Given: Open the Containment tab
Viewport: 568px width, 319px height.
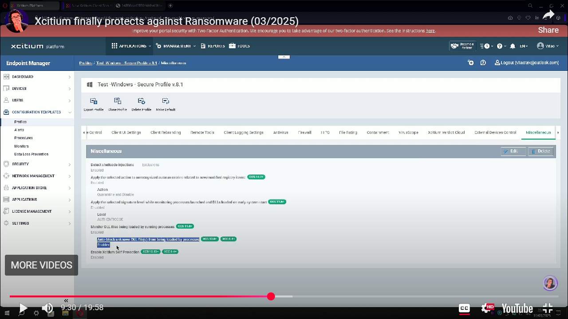Looking at the screenshot, I should [x=378, y=132].
